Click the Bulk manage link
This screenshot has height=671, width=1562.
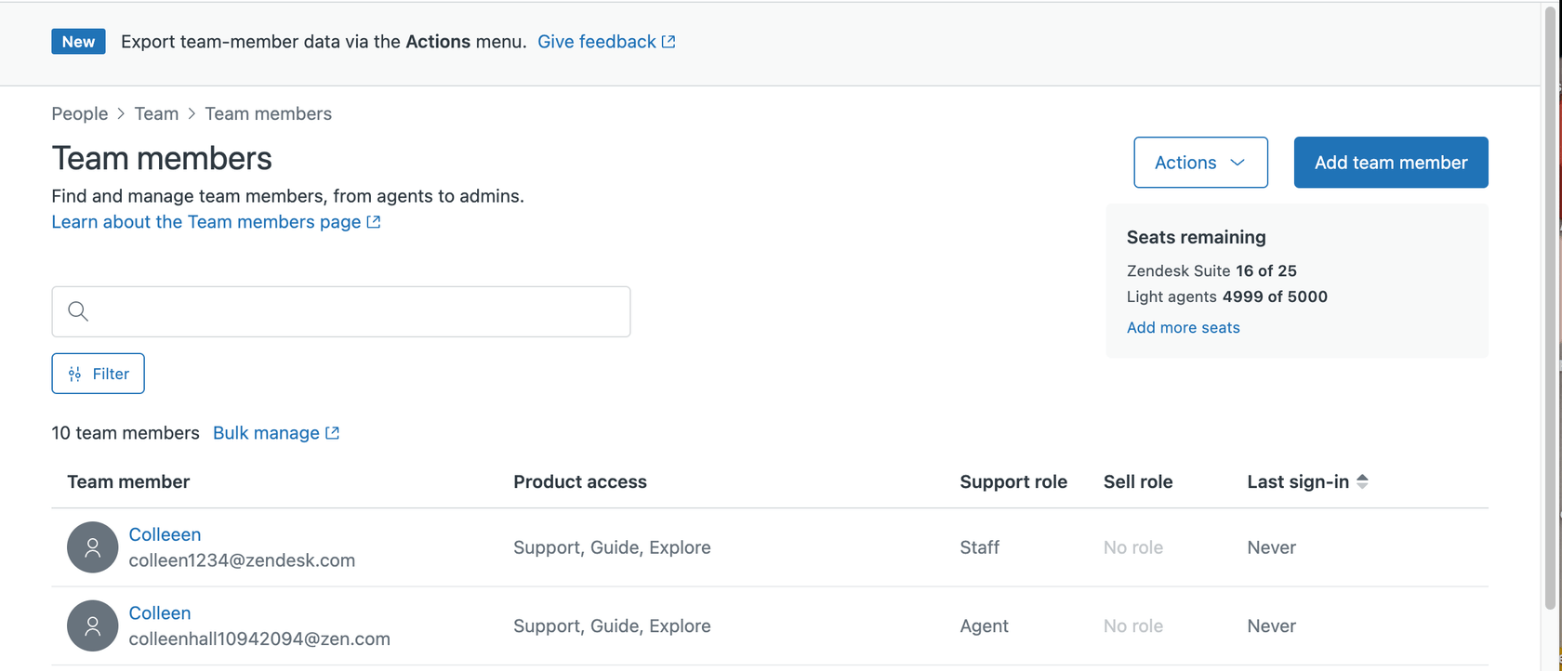(x=266, y=433)
